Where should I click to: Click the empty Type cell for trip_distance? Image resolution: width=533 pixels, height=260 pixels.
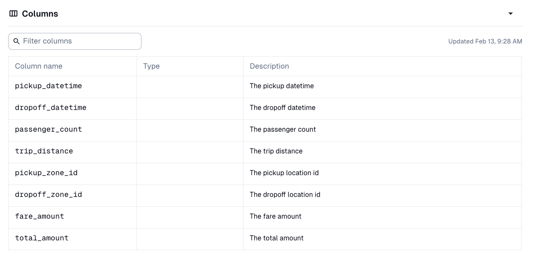tap(190, 151)
